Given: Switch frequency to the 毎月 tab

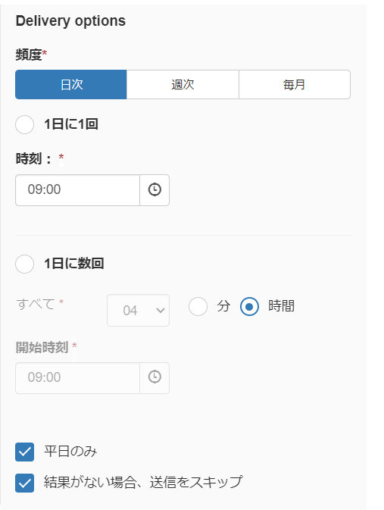Looking at the screenshot, I should point(295,84).
